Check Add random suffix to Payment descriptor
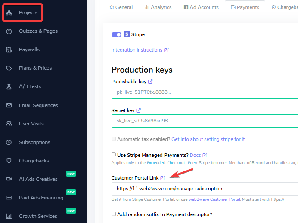Screen dimensions: 298x223 coord(113,214)
